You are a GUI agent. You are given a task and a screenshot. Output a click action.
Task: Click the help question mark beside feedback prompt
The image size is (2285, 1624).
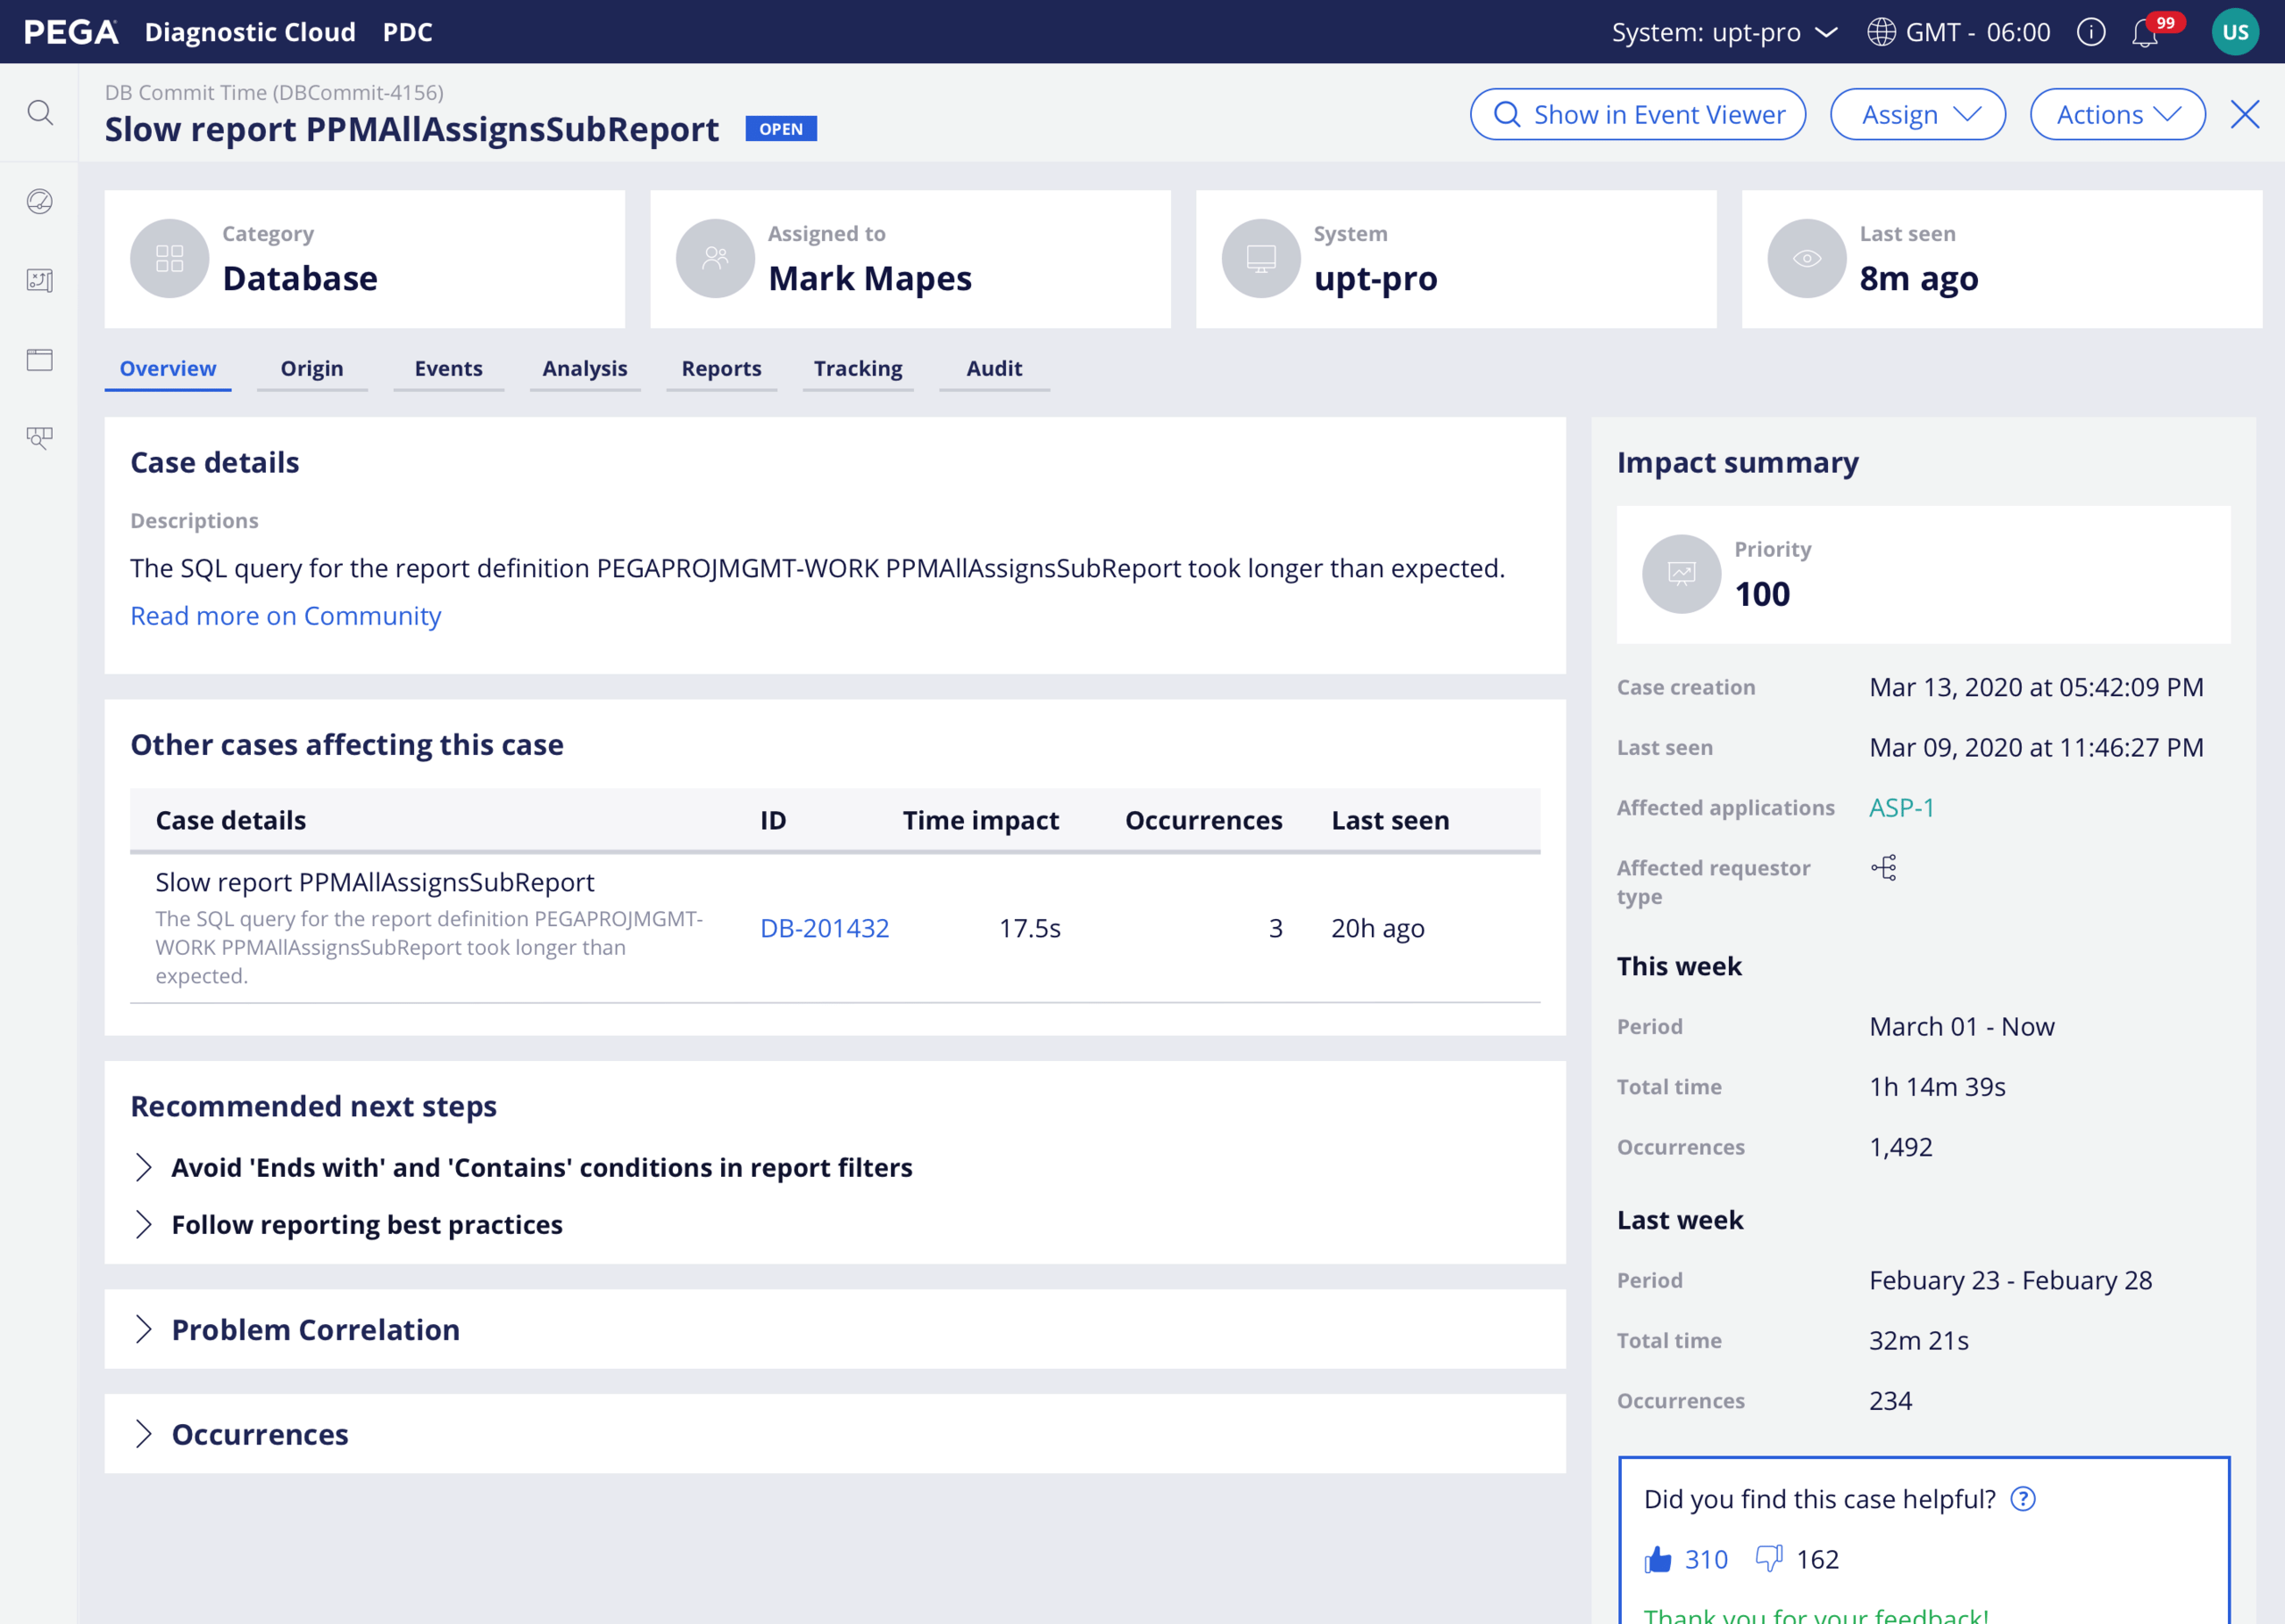click(2023, 1499)
